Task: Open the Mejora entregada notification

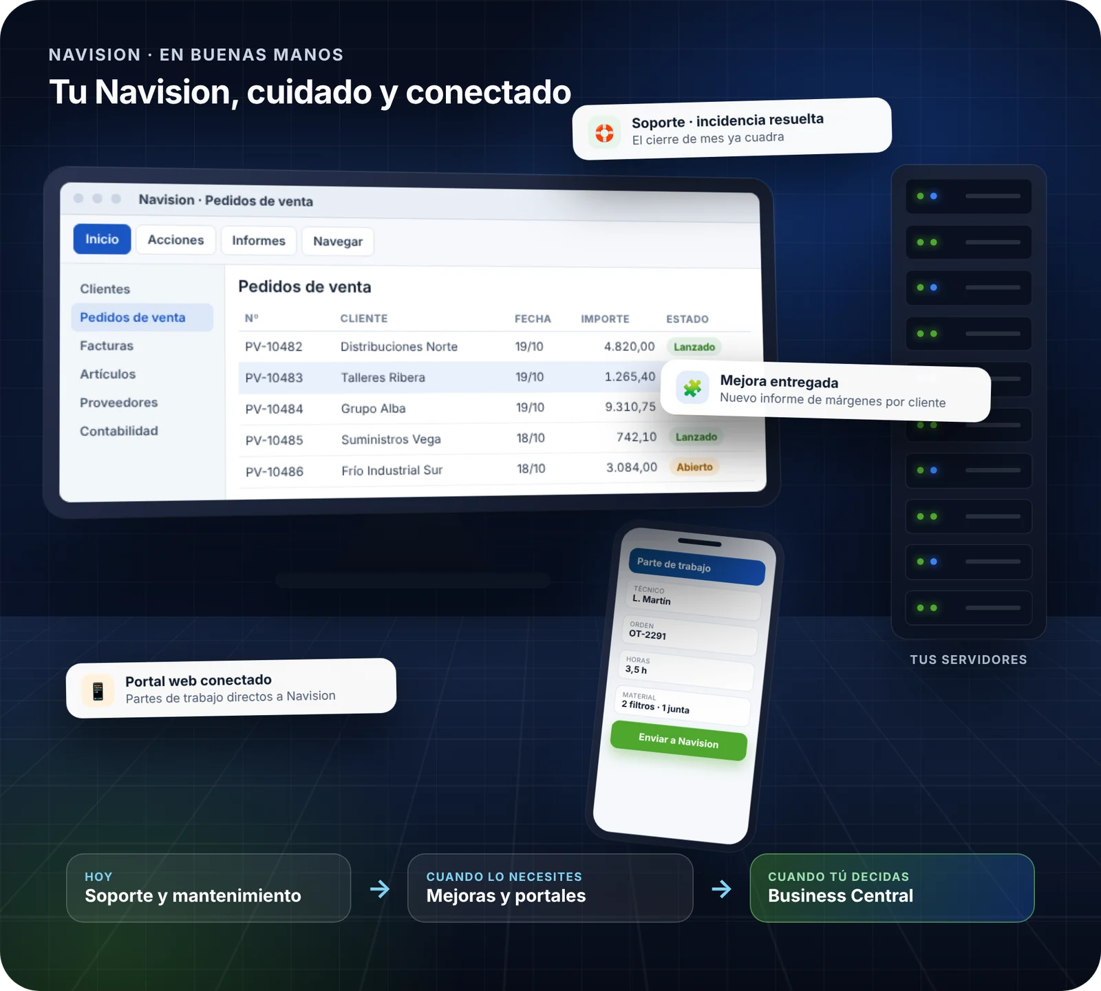Action: 826,391
